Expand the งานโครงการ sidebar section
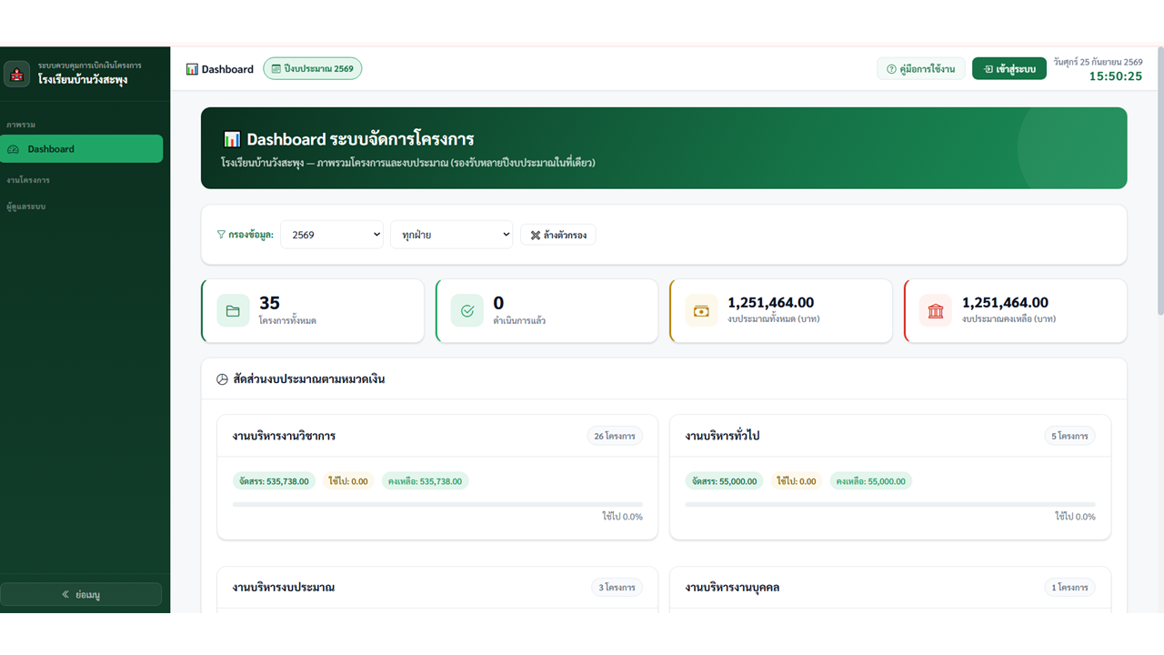 tap(28, 180)
